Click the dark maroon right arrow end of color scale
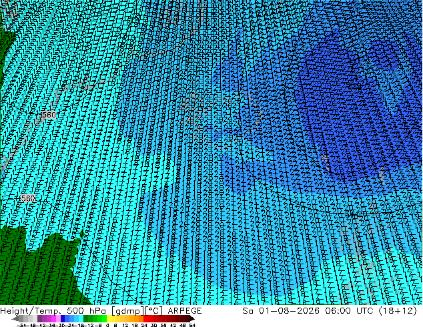The height and width of the screenshot is (327, 423). (191, 319)
